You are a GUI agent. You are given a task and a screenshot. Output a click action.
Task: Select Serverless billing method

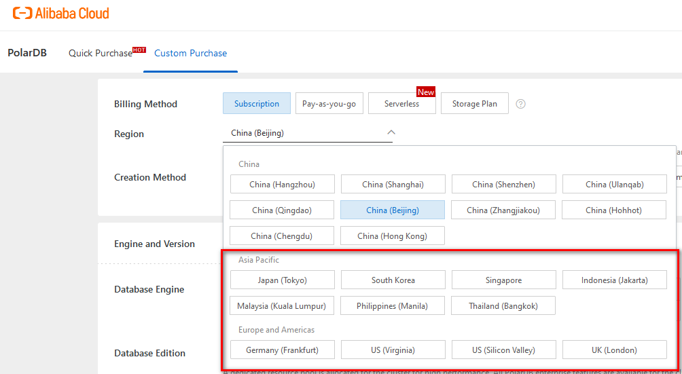tap(402, 103)
